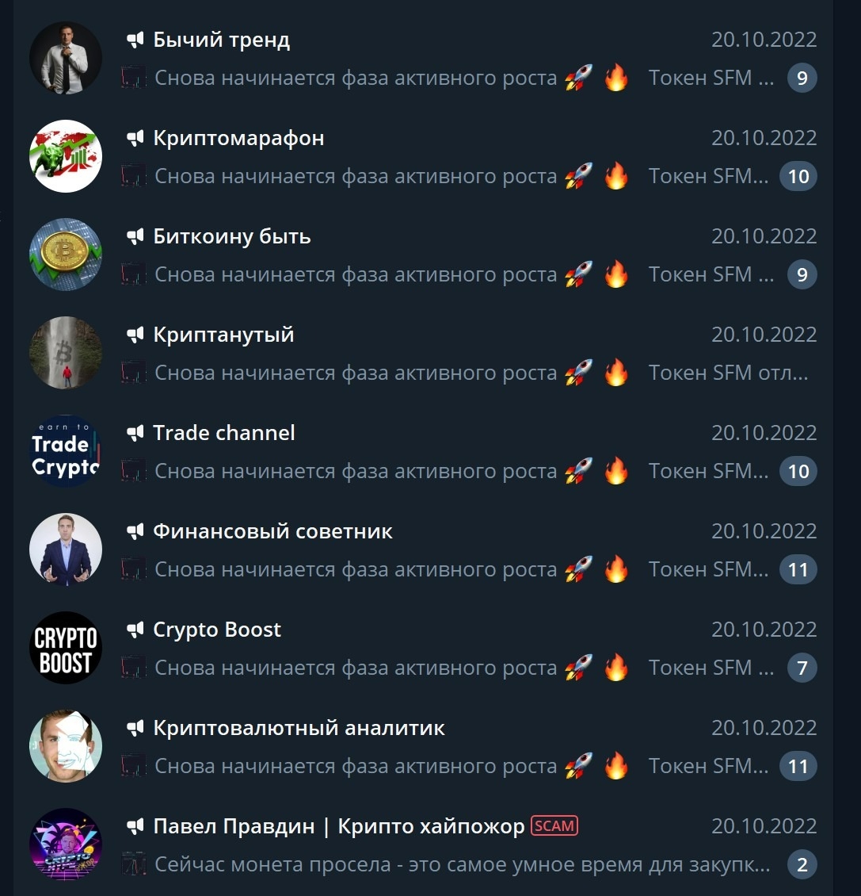Click megaphone icon beside Бычий тренд
The image size is (861, 896).
(135, 40)
